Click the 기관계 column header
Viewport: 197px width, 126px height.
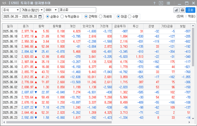[x=104, y=26]
